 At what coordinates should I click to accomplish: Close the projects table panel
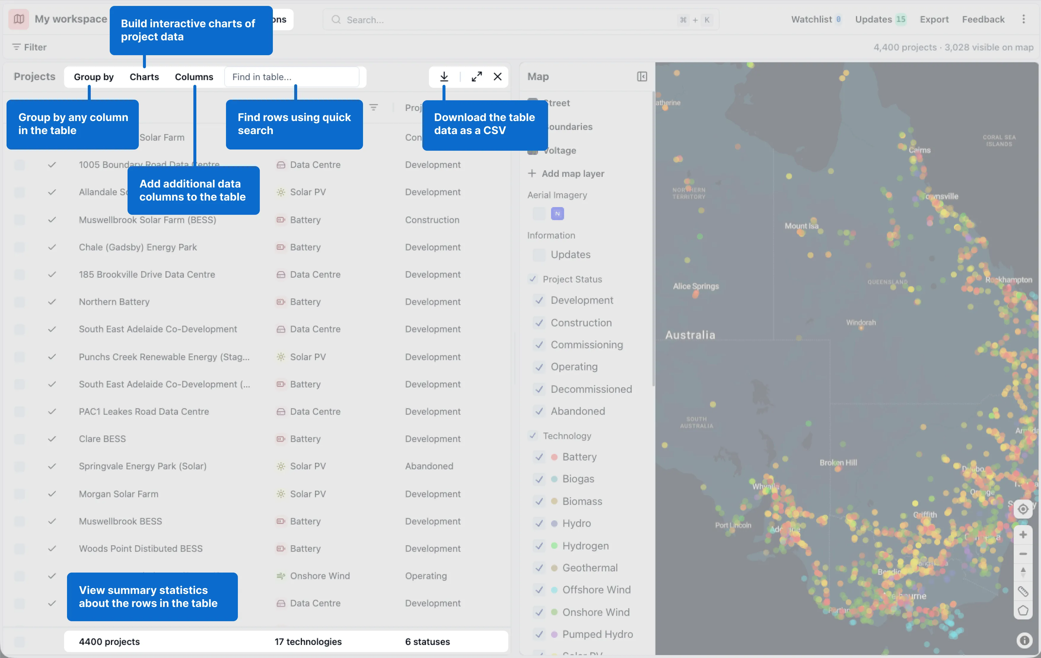coord(498,77)
